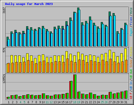Click the green kB bar for day 18
The width and height of the screenshot is (134, 105).
(75, 87)
